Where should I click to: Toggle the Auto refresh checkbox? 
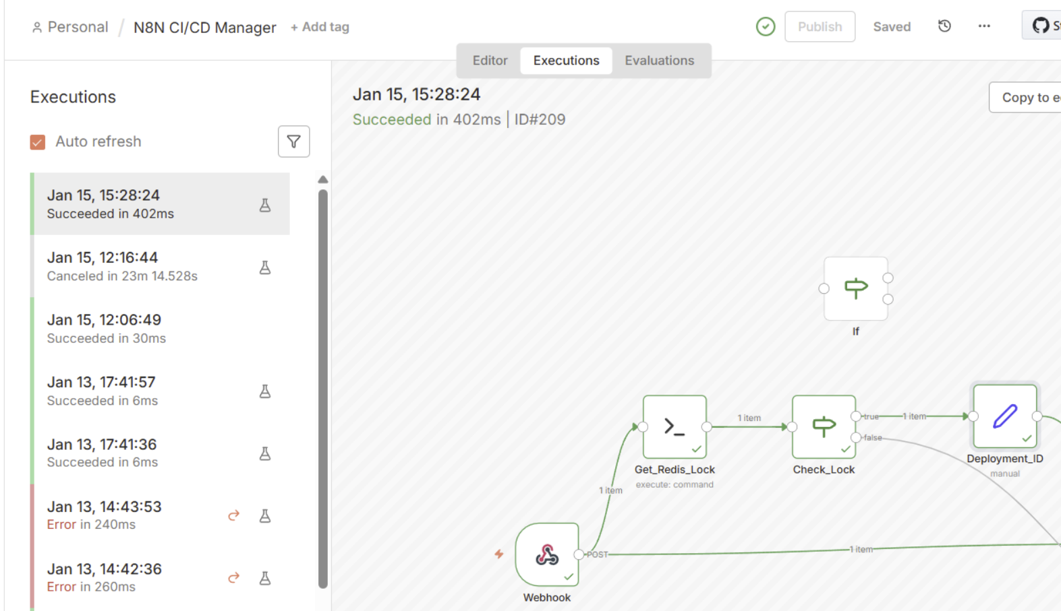[38, 142]
